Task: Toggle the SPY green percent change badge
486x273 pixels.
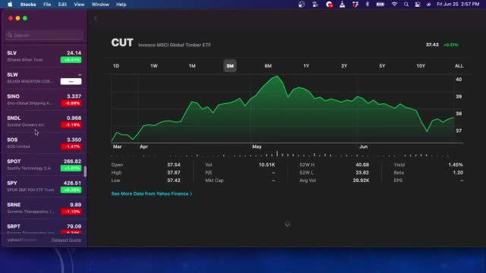Action: click(71, 190)
